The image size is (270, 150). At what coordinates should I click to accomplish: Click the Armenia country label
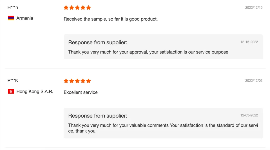coord(25,18)
